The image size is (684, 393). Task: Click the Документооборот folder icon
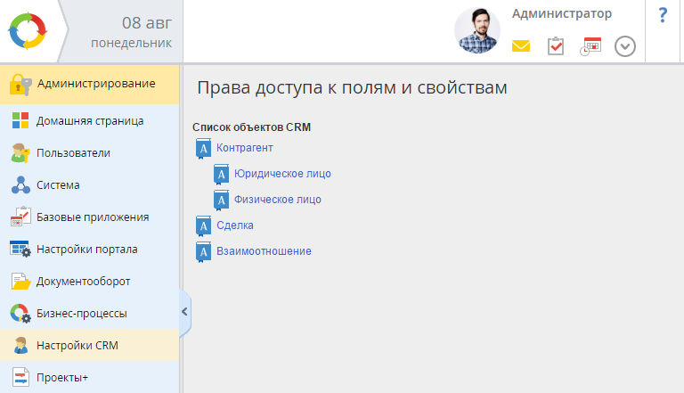point(20,282)
